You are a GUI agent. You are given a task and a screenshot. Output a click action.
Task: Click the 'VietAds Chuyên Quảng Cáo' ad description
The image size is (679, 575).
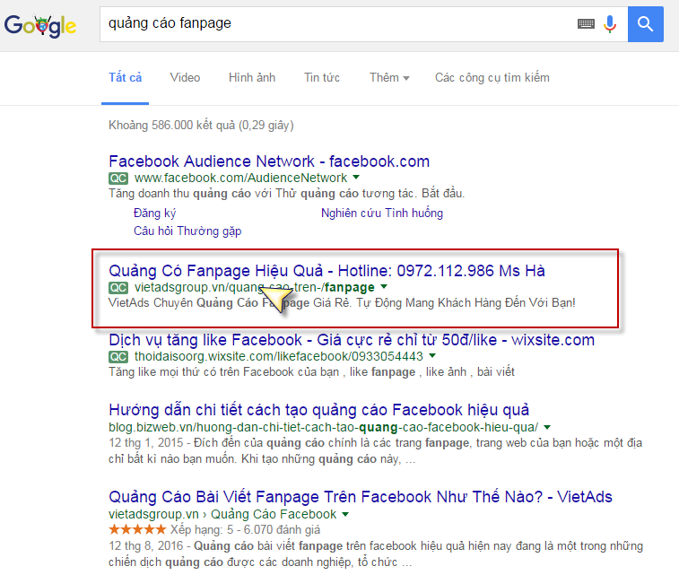pyautogui.click(x=342, y=302)
